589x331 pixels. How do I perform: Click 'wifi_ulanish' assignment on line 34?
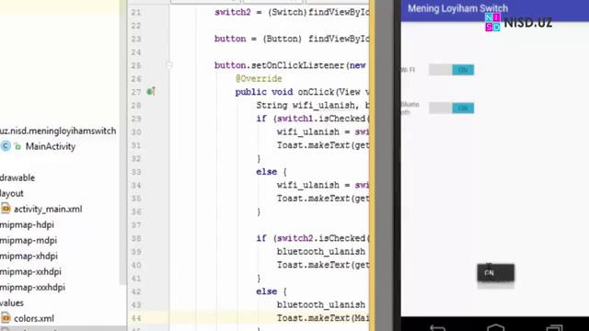pos(308,186)
